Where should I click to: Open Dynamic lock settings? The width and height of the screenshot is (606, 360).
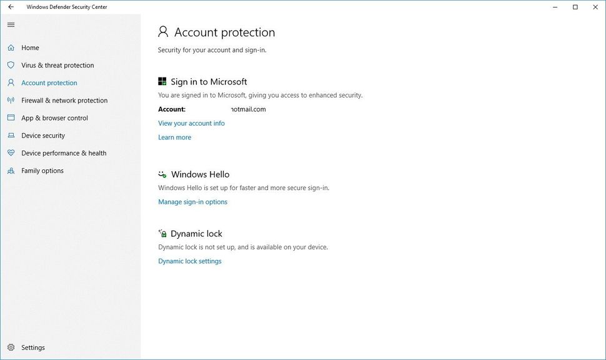click(x=189, y=261)
